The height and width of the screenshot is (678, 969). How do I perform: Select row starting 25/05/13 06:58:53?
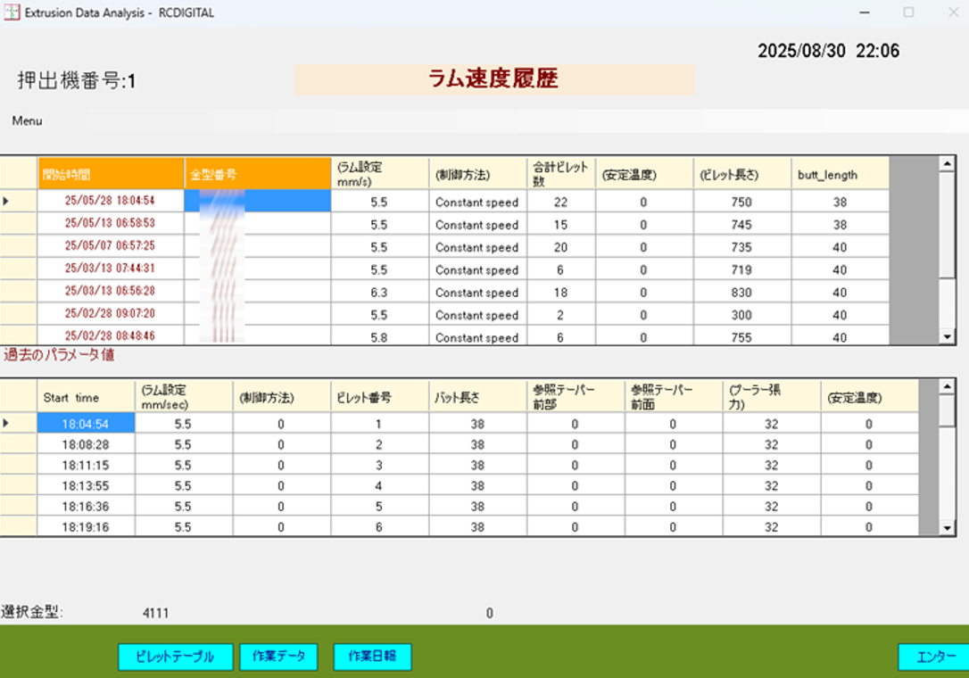point(111,225)
